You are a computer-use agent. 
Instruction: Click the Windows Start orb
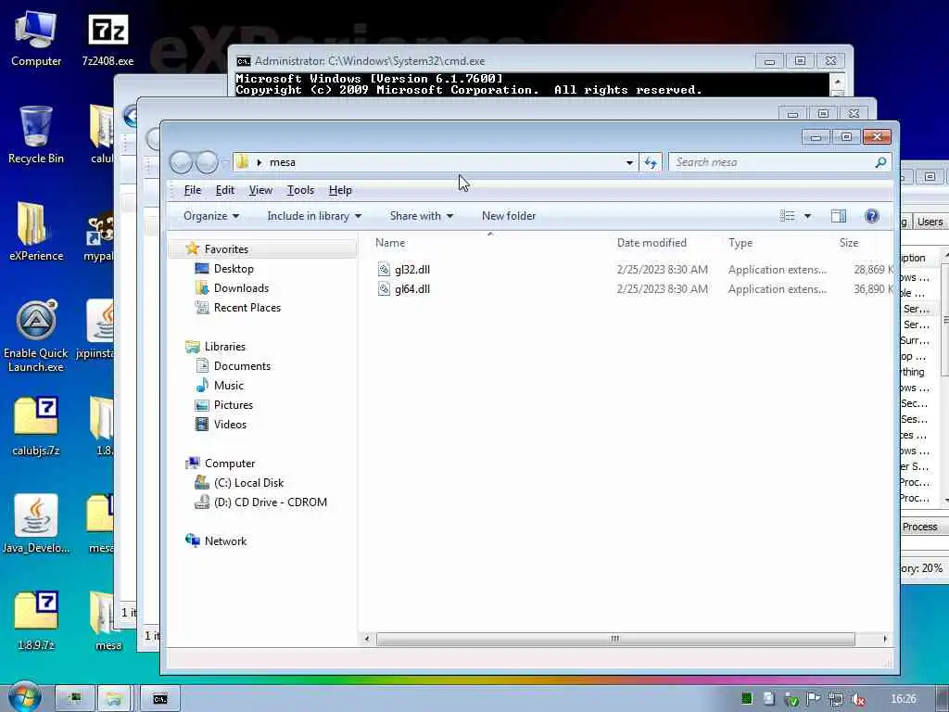point(24,697)
